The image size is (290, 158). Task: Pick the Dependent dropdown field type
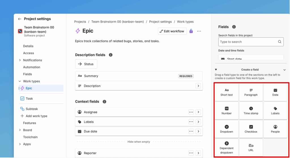(227, 148)
